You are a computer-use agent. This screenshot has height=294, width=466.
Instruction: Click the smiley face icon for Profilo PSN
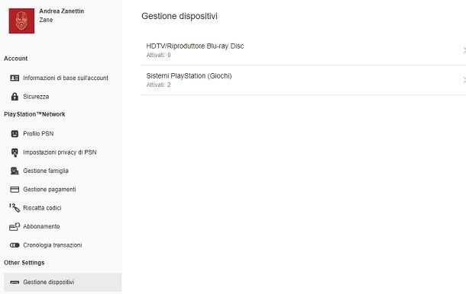tap(15, 133)
